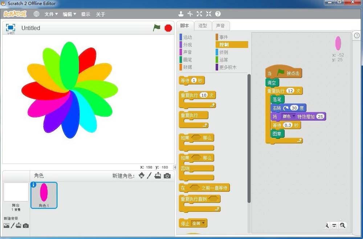Screen dimensions: 363x239
Task: Click the Scratch logo
Action: click(x=15, y=14)
